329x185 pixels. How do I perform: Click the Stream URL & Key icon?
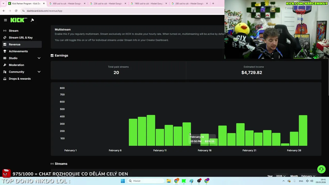tap(5, 38)
